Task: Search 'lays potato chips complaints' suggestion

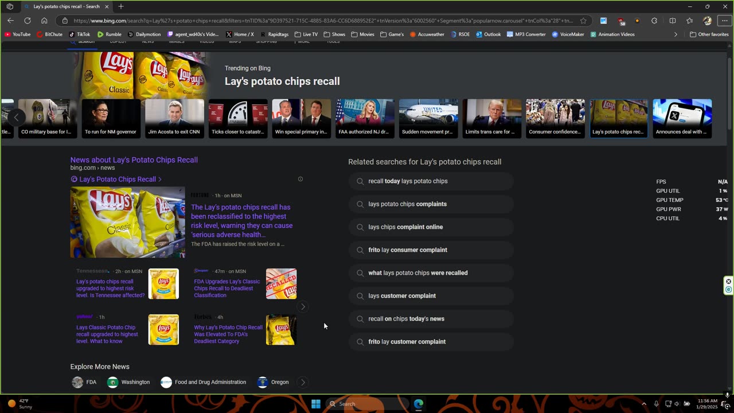Action: tap(431, 204)
